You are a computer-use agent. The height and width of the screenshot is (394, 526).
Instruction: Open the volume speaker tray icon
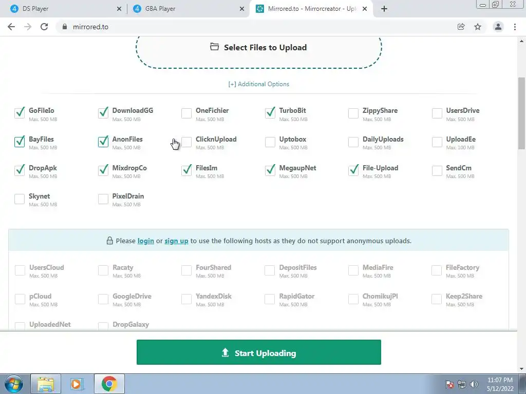point(474,384)
